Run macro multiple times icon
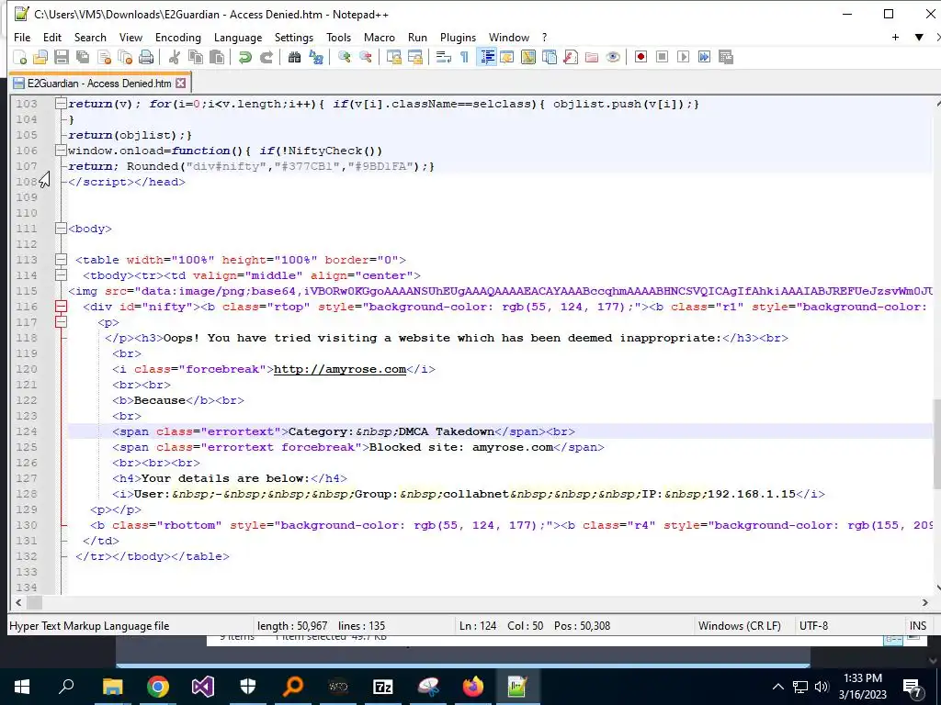Screen dimensions: 941x705 tap(705, 57)
